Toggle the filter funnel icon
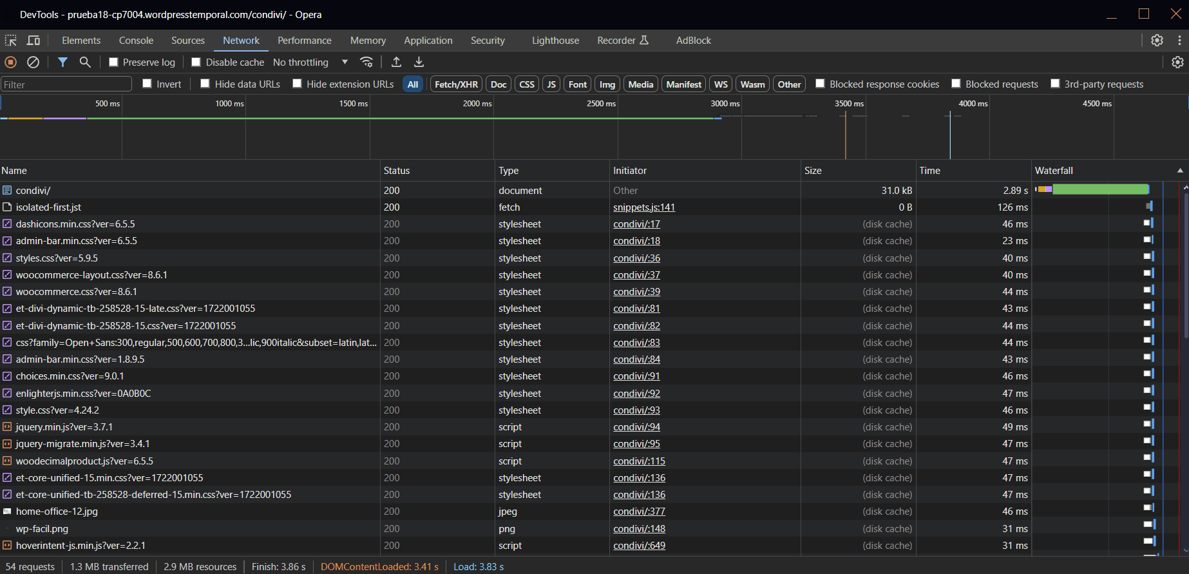Screen dimensions: 1189x574 coord(62,62)
